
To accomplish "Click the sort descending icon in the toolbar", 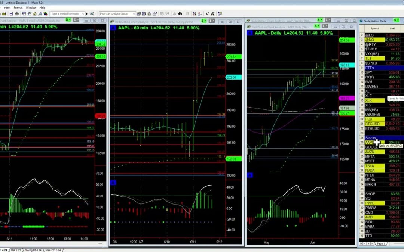I will (x=200, y=14).
